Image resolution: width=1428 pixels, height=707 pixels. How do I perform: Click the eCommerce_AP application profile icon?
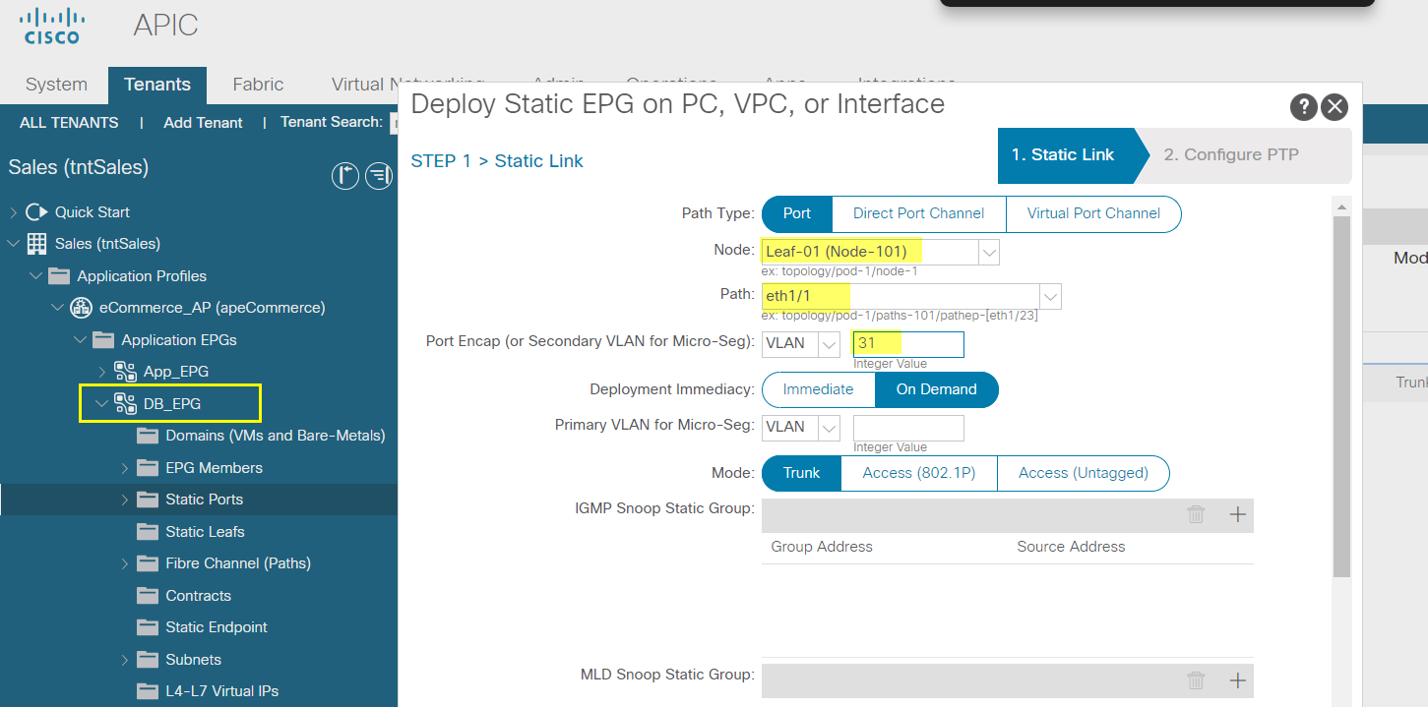(81, 308)
